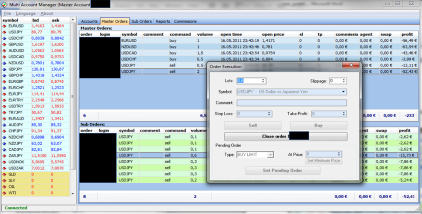Screen dimensions: 422x214
Task: Click the red arrow icon beside EURUSD
Action: tap(5, 25)
